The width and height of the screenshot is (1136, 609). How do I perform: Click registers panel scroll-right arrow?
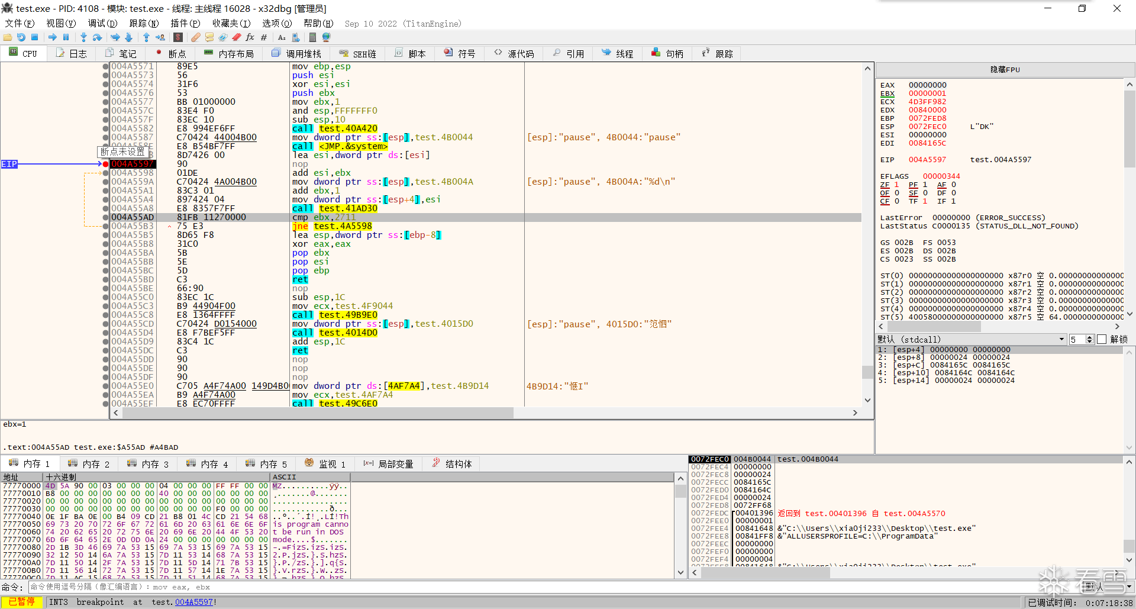[x=1117, y=326]
